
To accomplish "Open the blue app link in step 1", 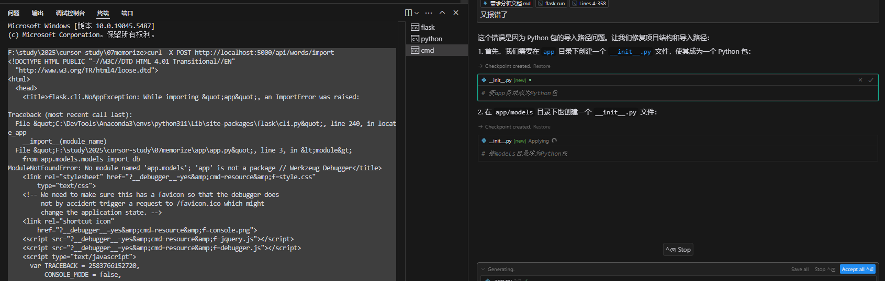I will (x=548, y=52).
